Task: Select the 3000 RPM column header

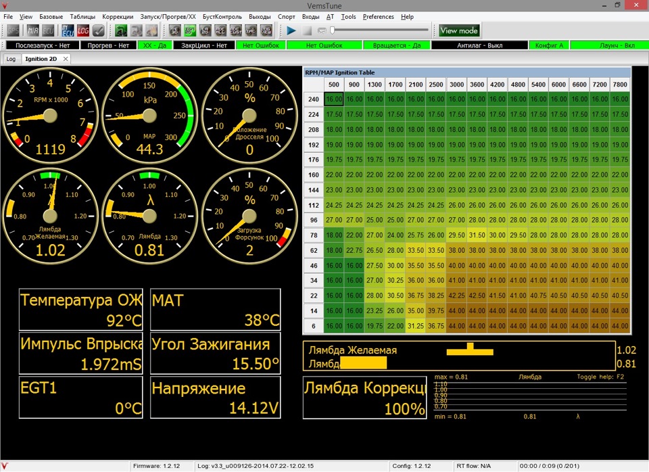Action: 456,84
